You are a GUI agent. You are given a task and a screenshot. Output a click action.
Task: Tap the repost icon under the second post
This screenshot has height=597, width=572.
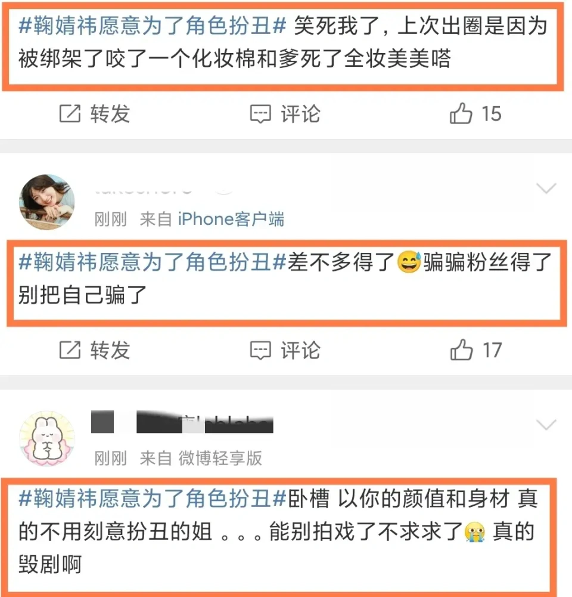tap(70, 350)
